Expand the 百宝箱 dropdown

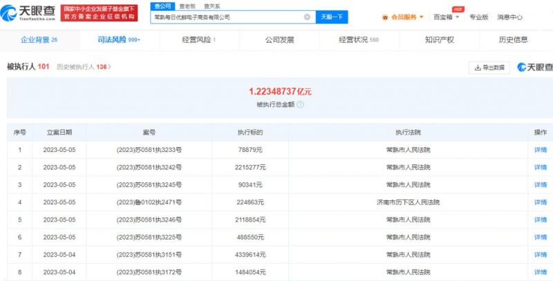[x=447, y=17]
